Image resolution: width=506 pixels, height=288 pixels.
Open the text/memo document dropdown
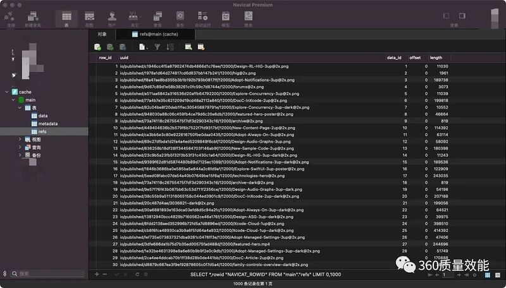point(144,47)
